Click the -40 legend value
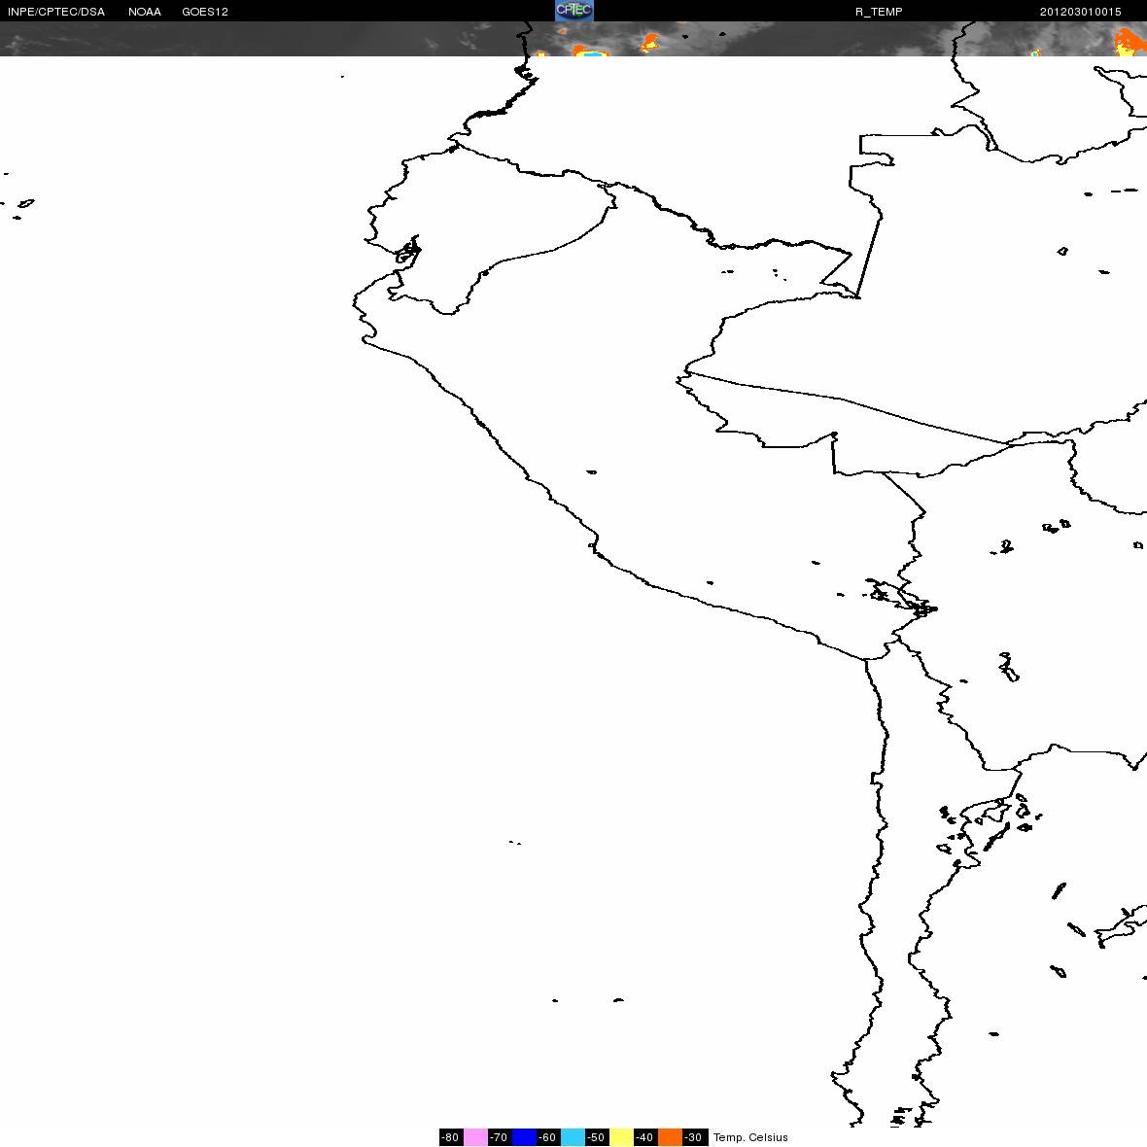The image size is (1147, 1147). [x=646, y=1136]
